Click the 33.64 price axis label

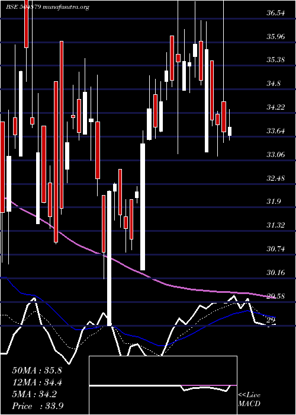click(x=276, y=131)
